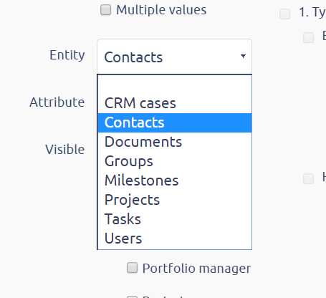The width and height of the screenshot is (326, 298).
Task: Select Projects in the dropdown list
Action: point(175,200)
